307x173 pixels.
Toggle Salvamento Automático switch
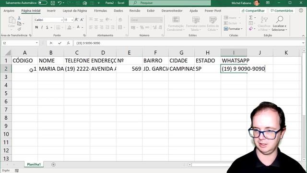click(43, 3)
